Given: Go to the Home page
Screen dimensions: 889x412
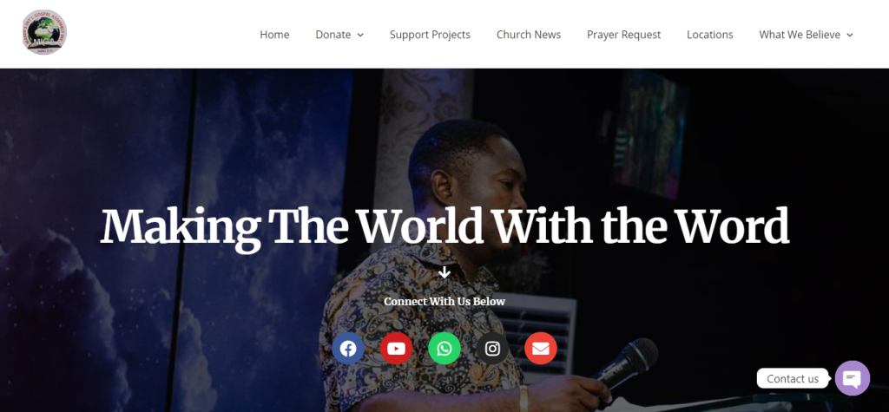Looking at the screenshot, I should coord(274,35).
